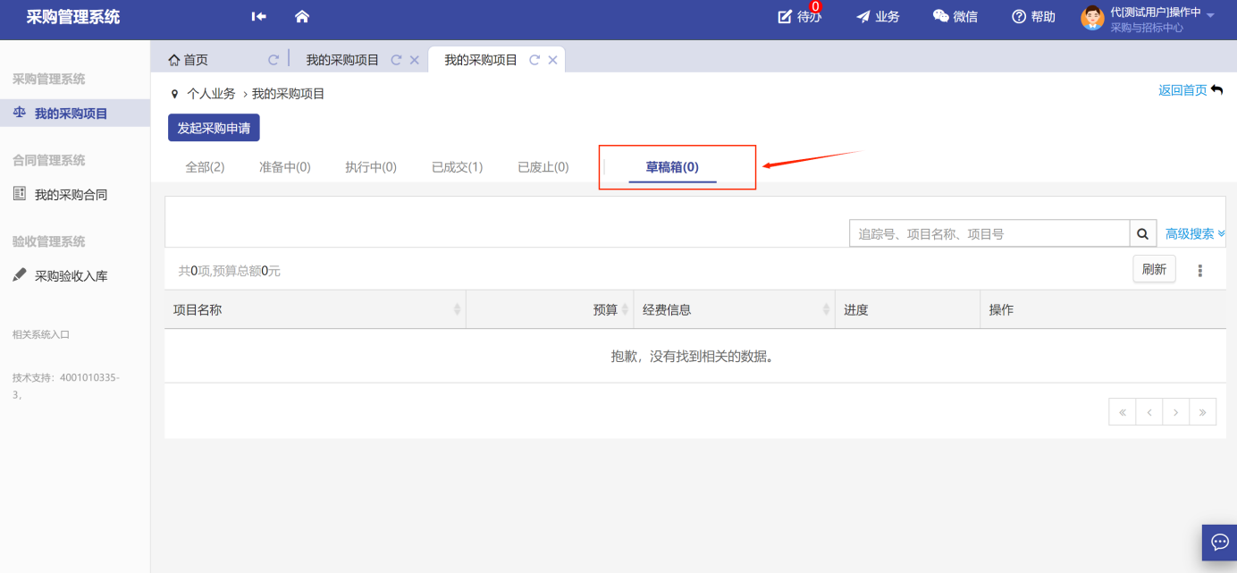The image size is (1237, 573).
Task: Open the three-dot column options menu
Action: [1199, 270]
